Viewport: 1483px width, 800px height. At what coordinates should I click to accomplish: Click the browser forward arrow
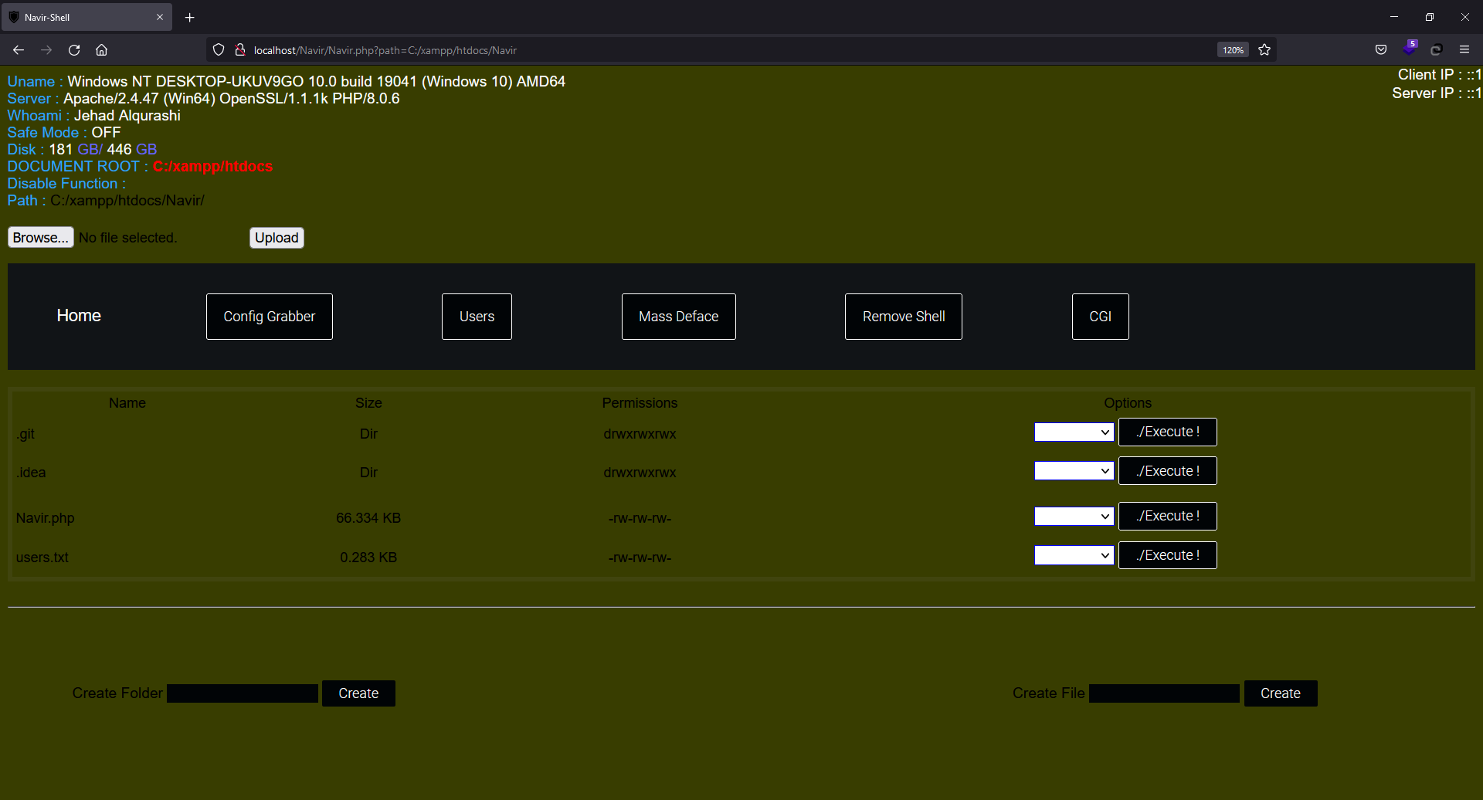point(46,50)
